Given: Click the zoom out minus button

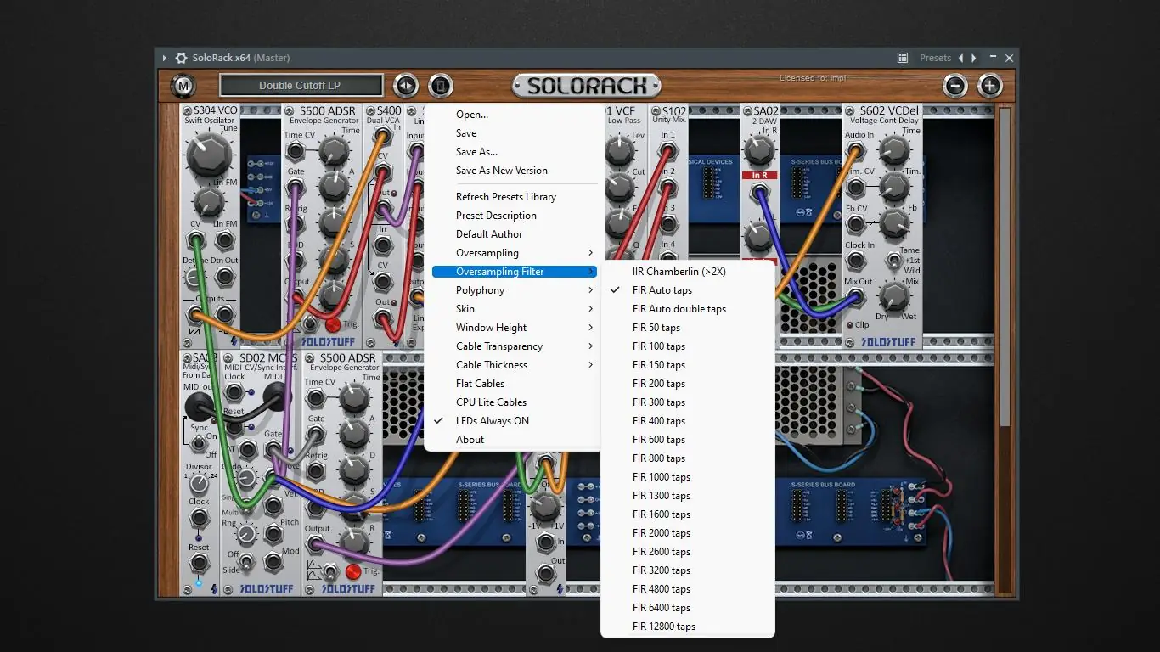Looking at the screenshot, I should point(955,86).
